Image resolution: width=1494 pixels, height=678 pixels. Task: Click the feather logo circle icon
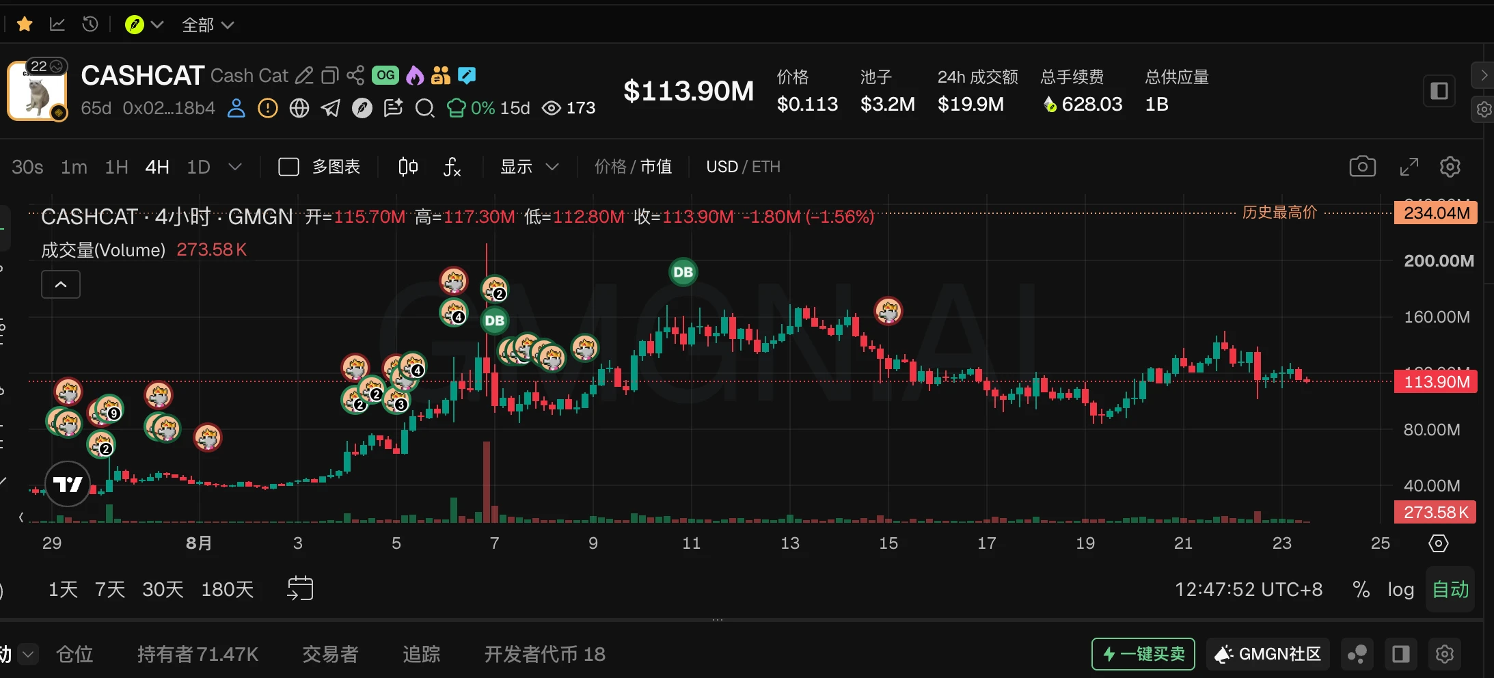(x=362, y=108)
